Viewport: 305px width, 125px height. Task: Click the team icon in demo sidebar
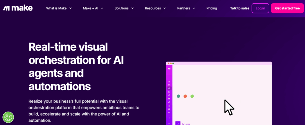point(169,85)
